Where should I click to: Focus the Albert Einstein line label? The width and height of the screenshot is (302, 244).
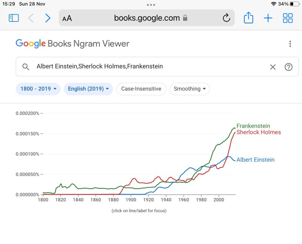[255, 160]
